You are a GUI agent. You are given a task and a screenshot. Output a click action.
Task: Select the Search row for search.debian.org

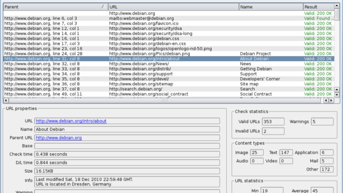click(x=169, y=89)
